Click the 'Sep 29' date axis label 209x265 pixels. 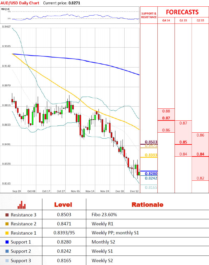point(17,191)
